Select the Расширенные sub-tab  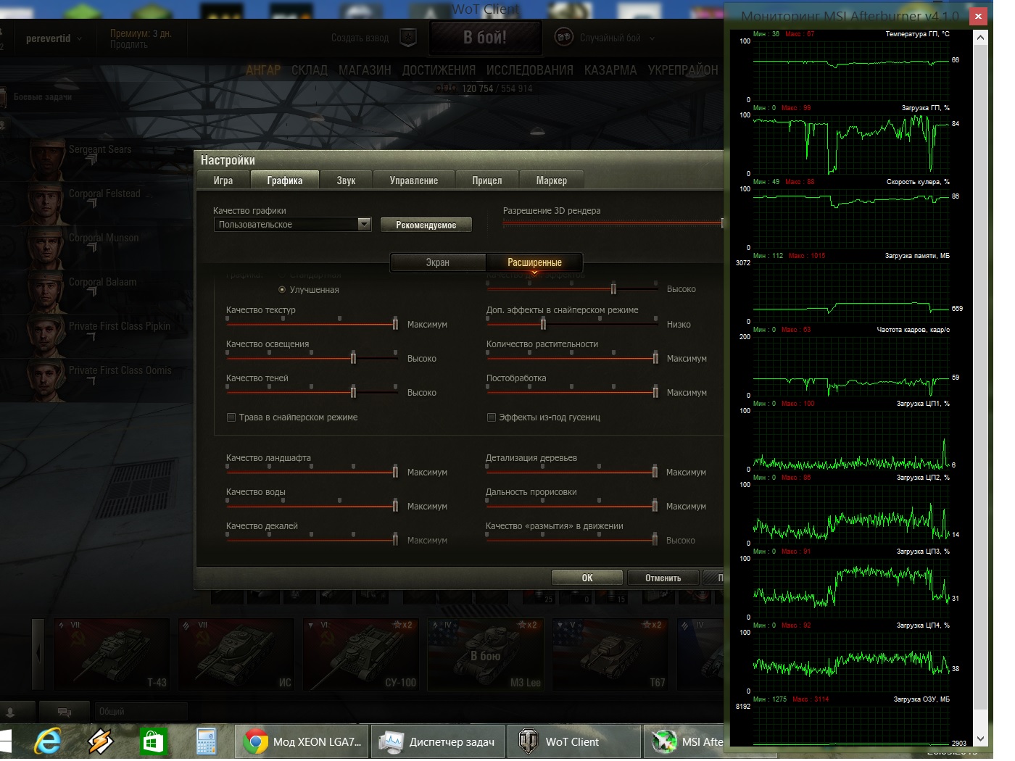tap(534, 262)
